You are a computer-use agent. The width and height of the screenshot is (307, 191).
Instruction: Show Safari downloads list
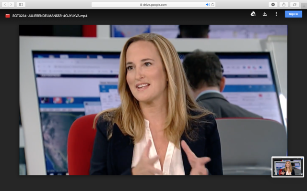[x=273, y=4]
